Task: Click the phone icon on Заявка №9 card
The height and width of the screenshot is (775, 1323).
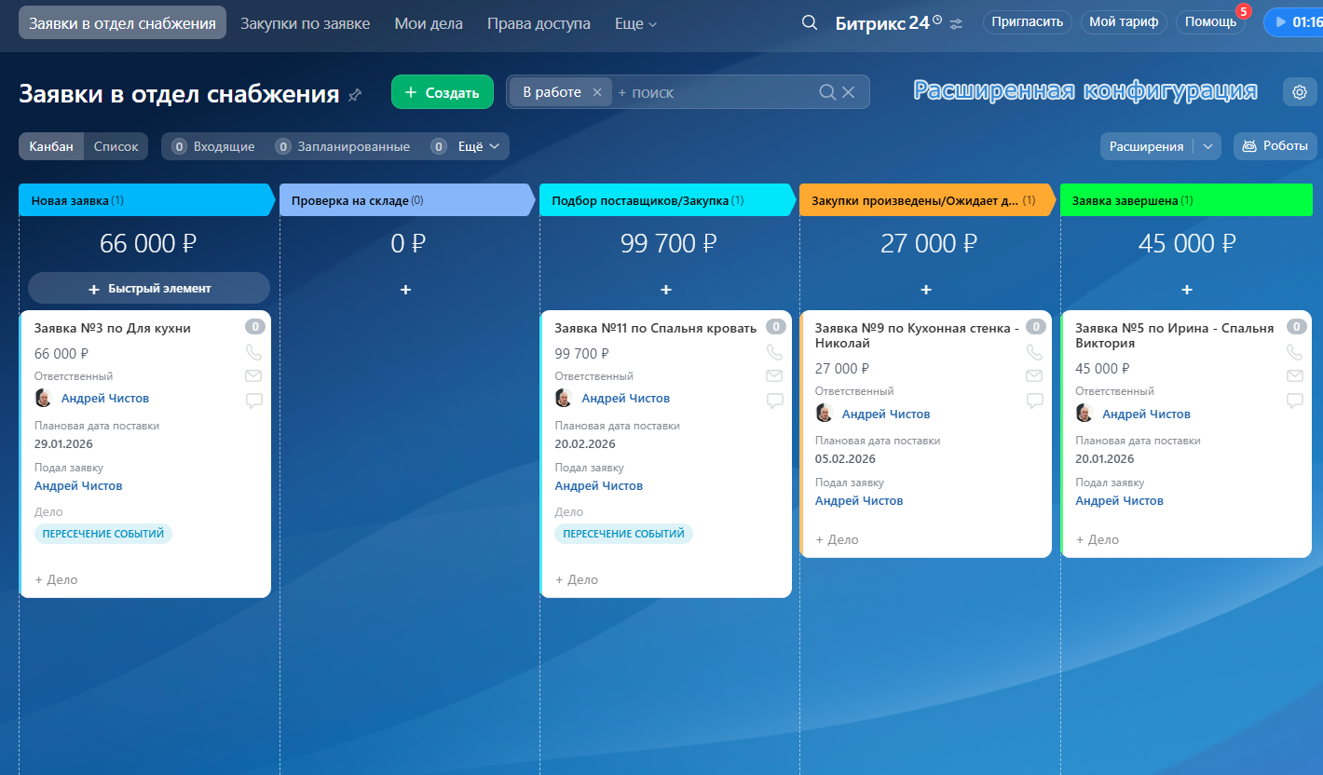Action: 1034,352
